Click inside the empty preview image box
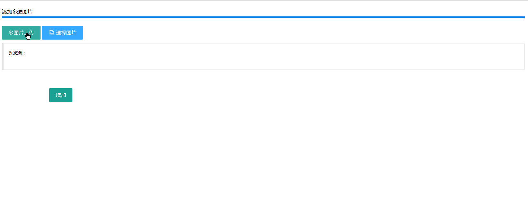Viewport: 528px width, 224px height. pos(263,57)
